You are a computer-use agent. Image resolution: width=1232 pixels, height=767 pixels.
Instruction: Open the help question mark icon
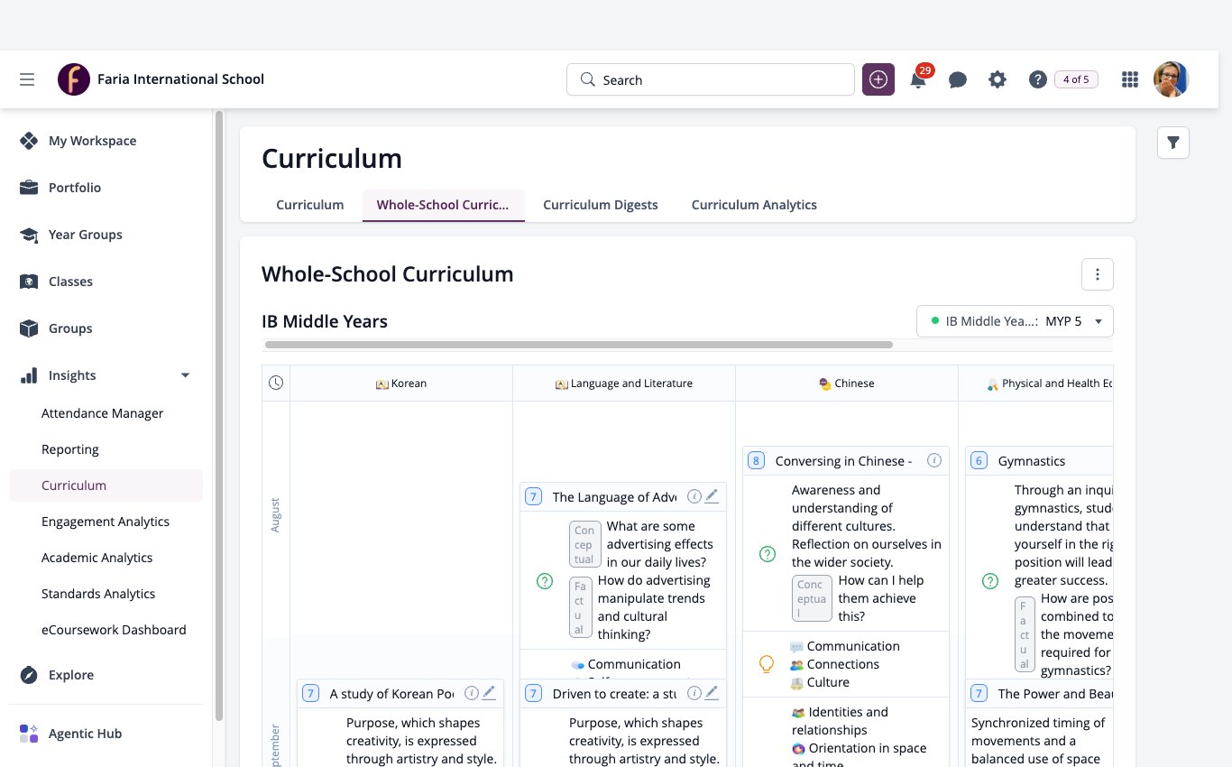click(x=1037, y=79)
